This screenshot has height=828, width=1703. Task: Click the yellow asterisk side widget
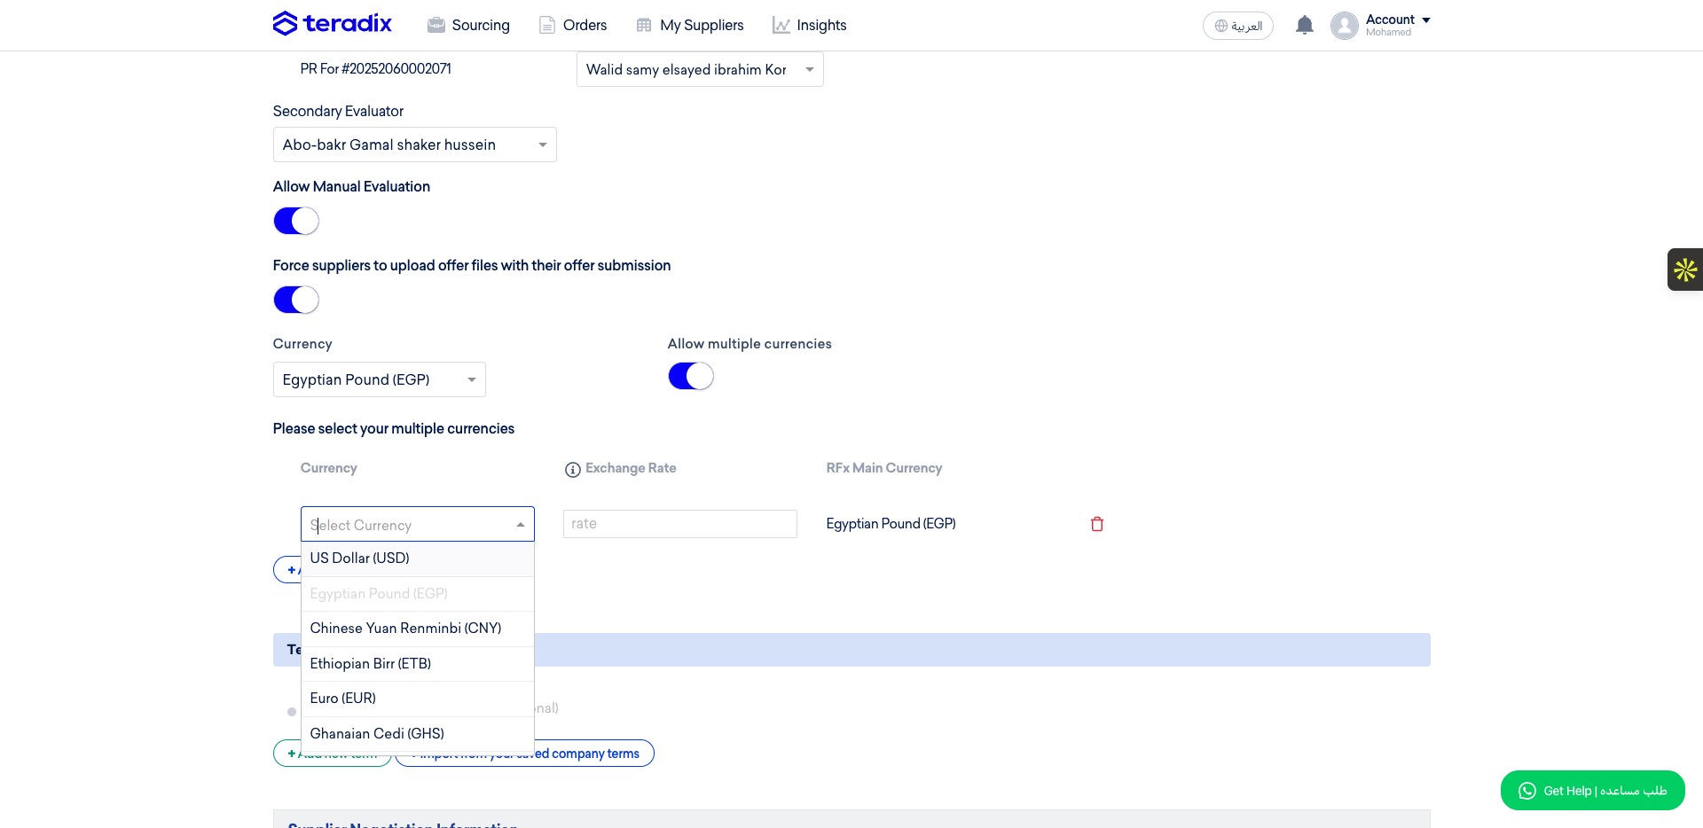coord(1685,269)
